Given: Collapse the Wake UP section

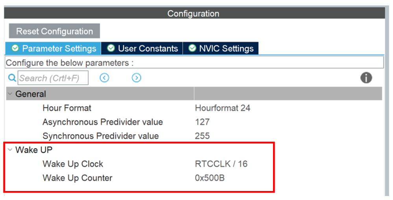Looking at the screenshot, I should 10,150.
